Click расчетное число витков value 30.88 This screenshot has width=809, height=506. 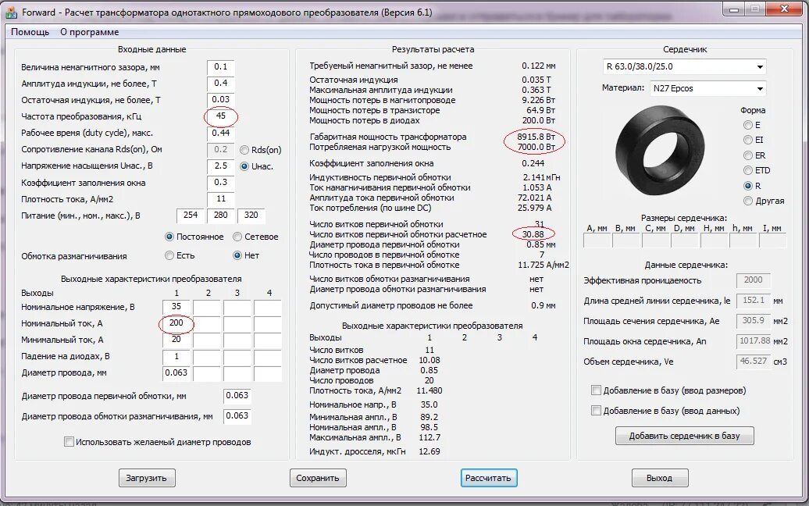pos(533,234)
